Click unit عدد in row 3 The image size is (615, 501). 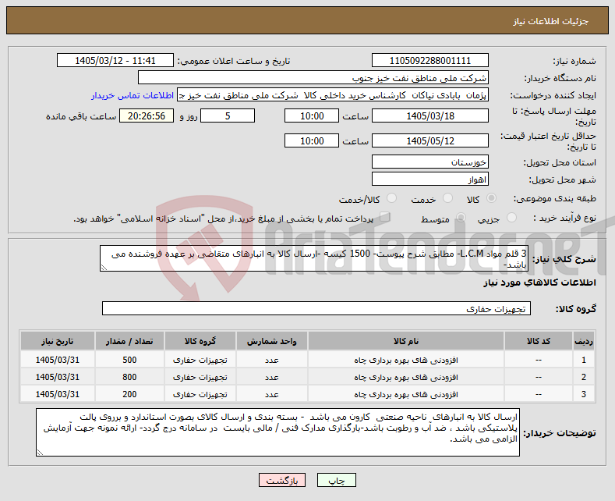tap(271, 394)
